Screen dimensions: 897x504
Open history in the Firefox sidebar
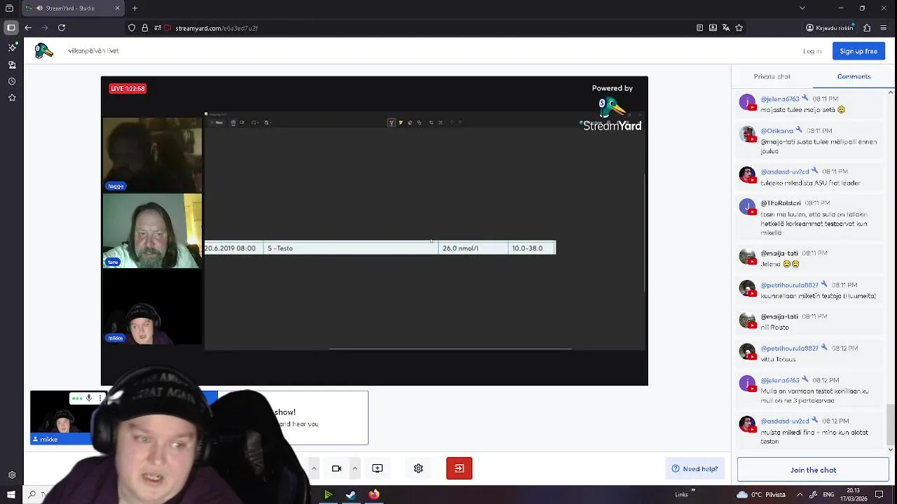coord(12,81)
